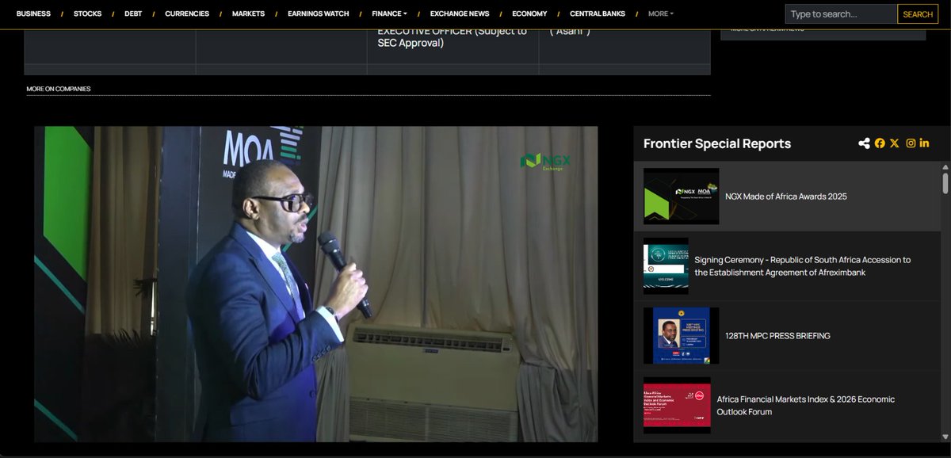951x458 pixels.
Task: Open the share icon in Frontier Special Reports
Action: [x=864, y=143]
